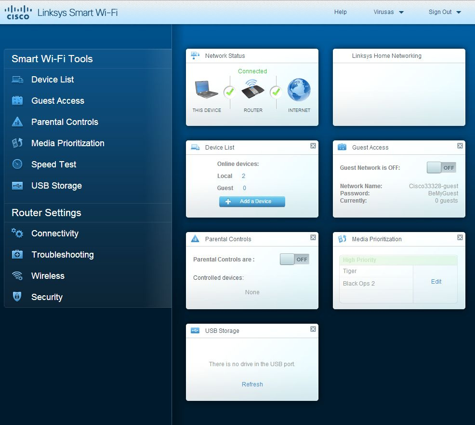Click the Guest Access widget header icon
Viewport: 475px width, 425px height.
point(342,147)
